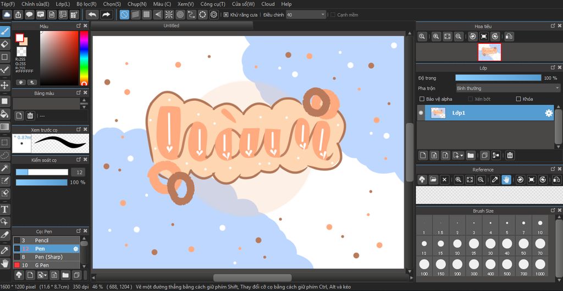Expand the add-brush dropdown in the Cọ panel
Screen dimensions: 563x291
[x=45, y=275]
